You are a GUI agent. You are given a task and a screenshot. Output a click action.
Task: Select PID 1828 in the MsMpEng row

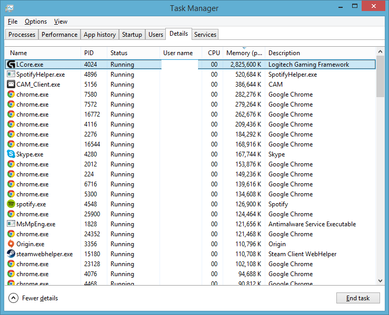[91, 224]
